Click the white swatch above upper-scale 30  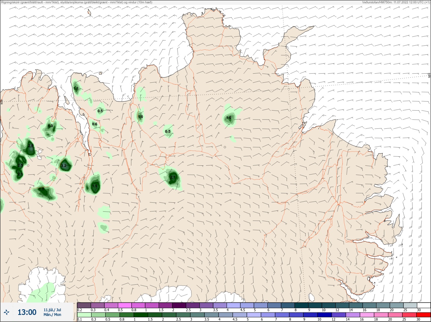(424, 305)
